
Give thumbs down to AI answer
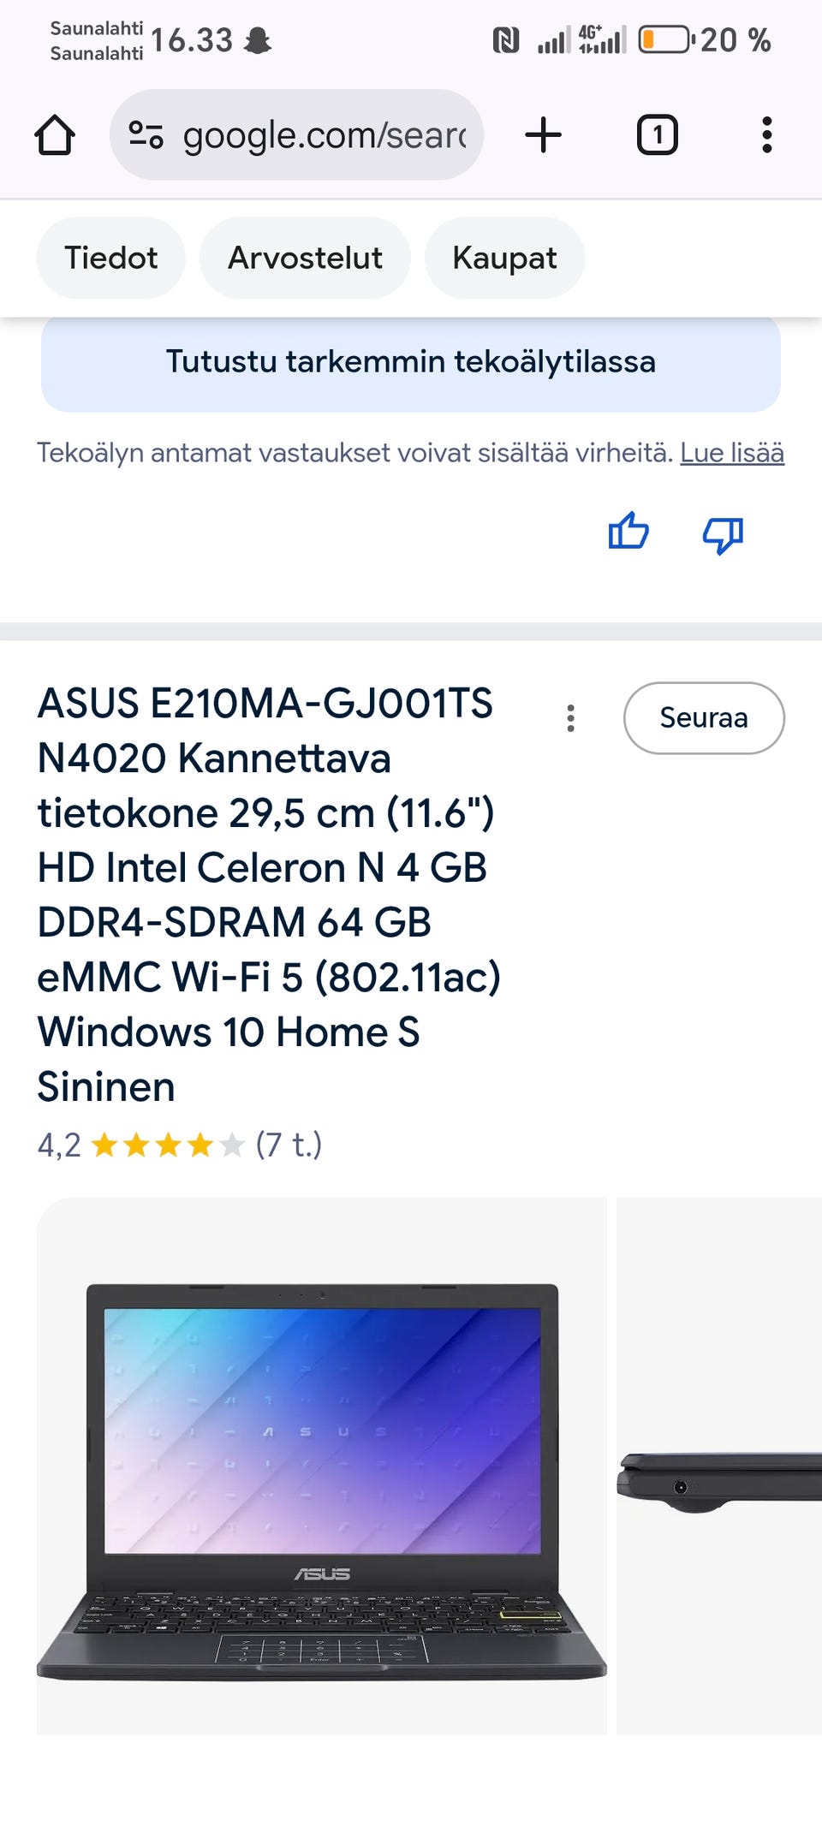pyautogui.click(x=723, y=534)
